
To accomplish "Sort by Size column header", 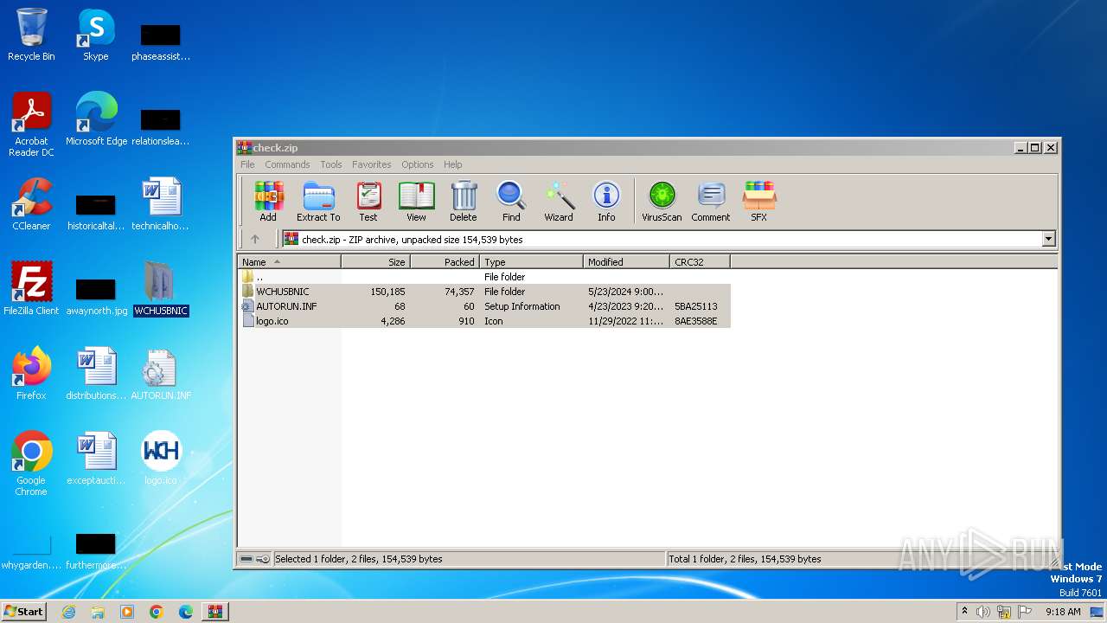I will 375,261.
